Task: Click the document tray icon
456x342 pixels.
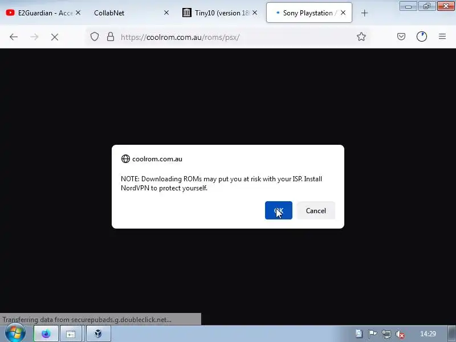Action: tap(359, 333)
